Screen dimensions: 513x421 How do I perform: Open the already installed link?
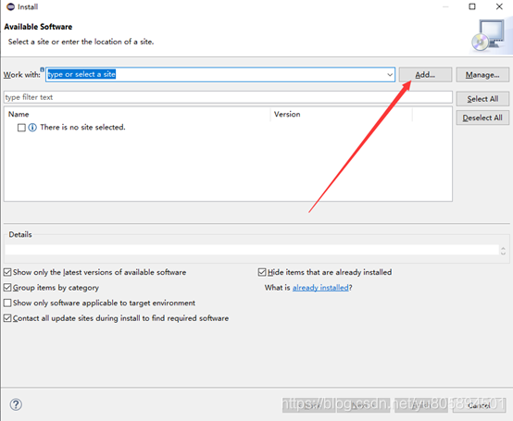(320, 288)
